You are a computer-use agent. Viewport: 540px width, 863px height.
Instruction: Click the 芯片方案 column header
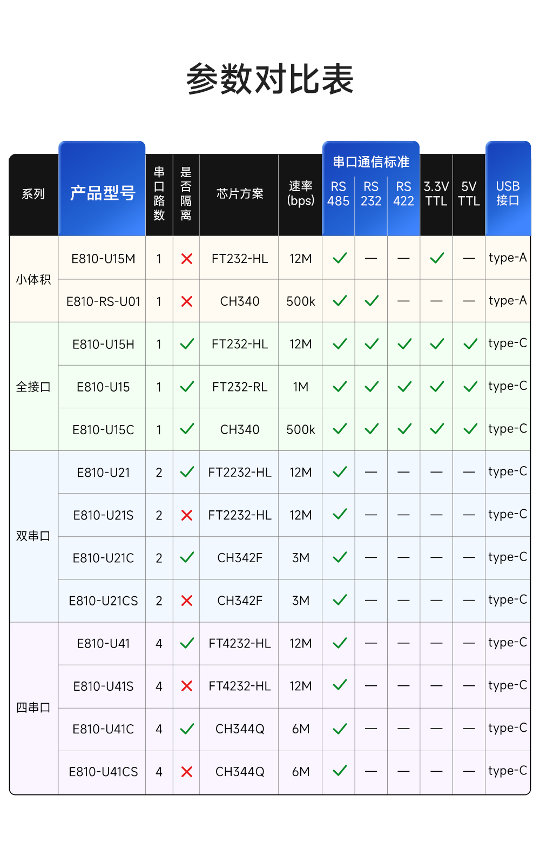click(x=240, y=194)
